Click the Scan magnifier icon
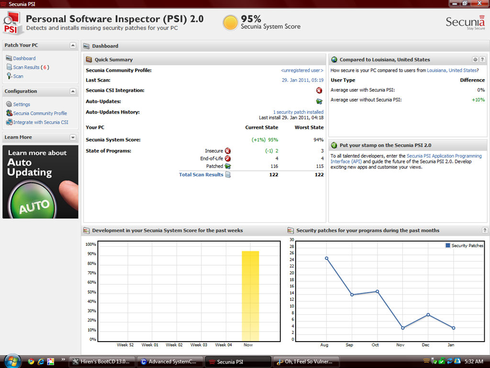This screenshot has width=490, height=368. coord(9,76)
